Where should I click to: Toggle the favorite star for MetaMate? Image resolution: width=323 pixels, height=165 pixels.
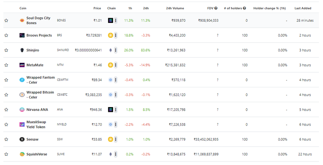6,65
